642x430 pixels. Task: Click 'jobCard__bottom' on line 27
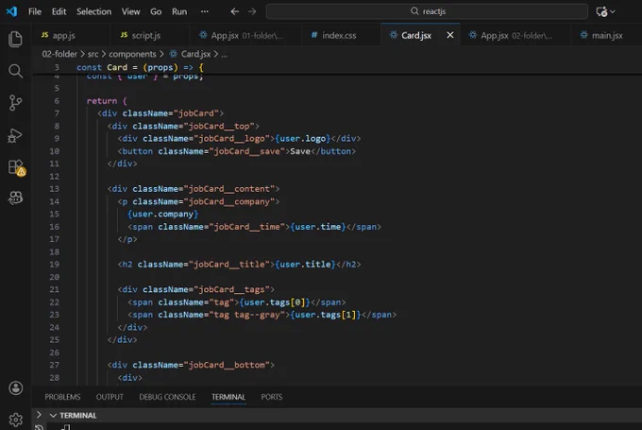click(227, 365)
